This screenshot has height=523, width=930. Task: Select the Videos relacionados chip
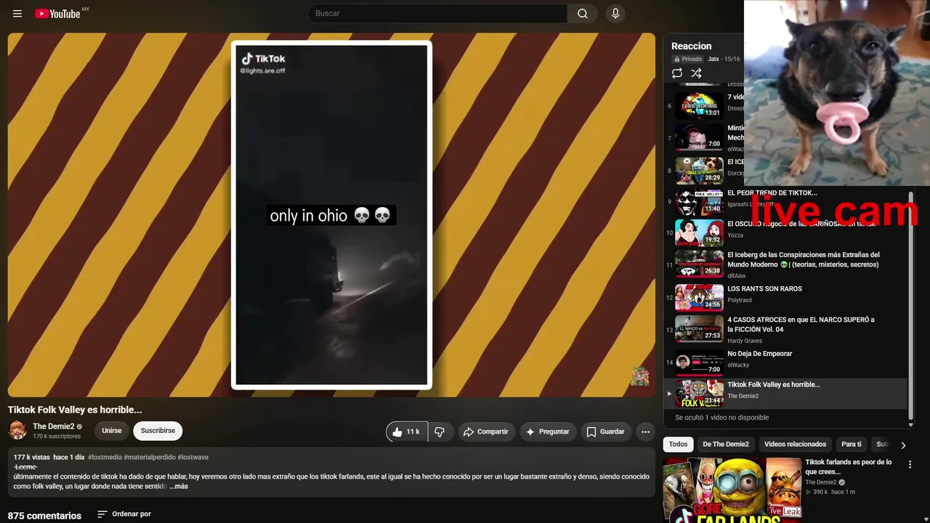pyautogui.click(x=795, y=445)
